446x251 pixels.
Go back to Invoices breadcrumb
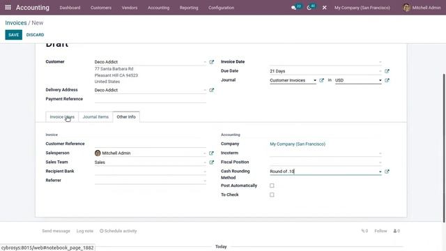(x=16, y=23)
